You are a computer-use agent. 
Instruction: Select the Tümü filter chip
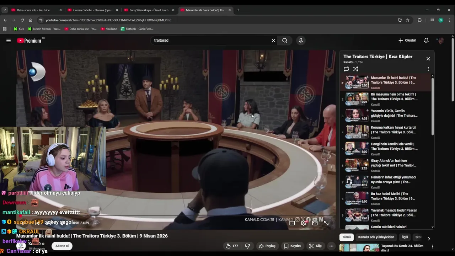[347, 237]
